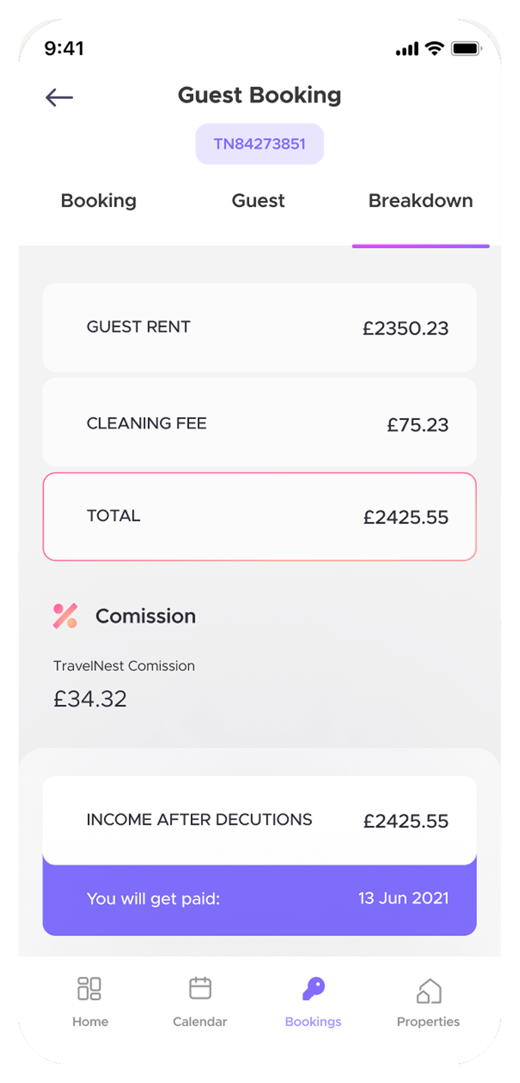
Task: Tap the INCOME AFTER DECUTIONS card
Action: 260,821
